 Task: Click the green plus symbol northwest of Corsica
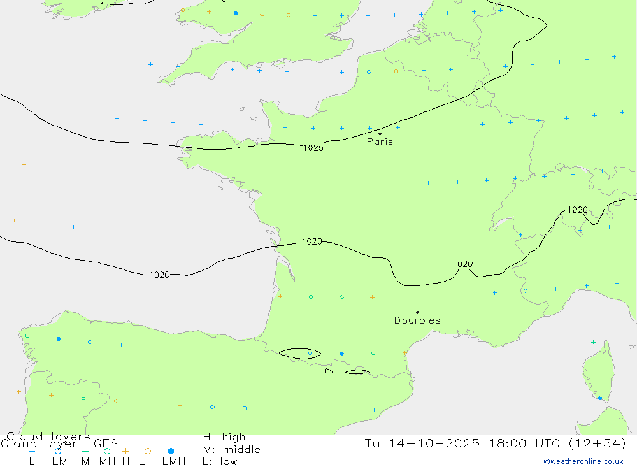click(x=593, y=342)
